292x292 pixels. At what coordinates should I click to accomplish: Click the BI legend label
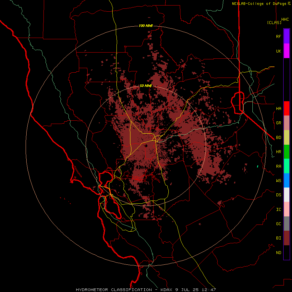coord(278,238)
